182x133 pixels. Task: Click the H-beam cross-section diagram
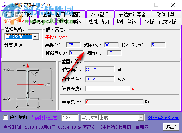point(29,86)
